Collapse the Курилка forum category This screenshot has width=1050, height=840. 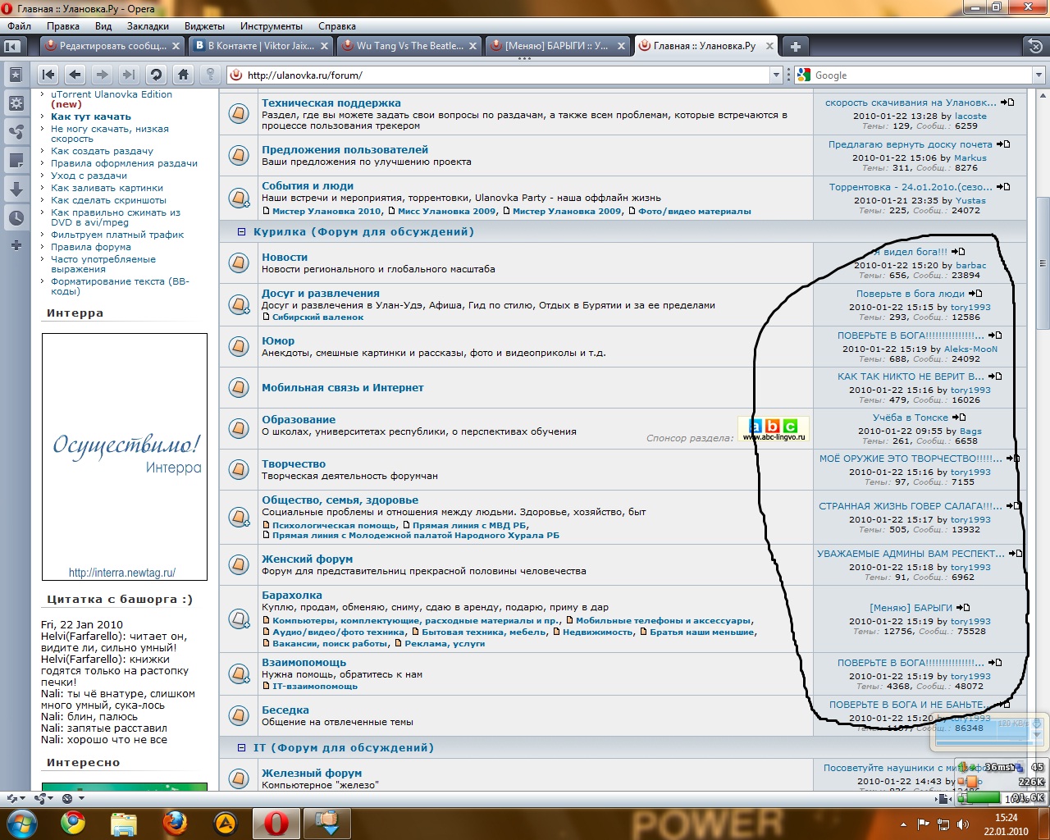pos(241,232)
